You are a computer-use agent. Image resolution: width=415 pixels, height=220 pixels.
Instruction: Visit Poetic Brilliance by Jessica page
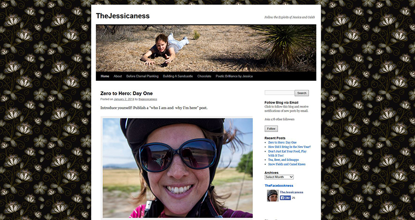point(234,76)
